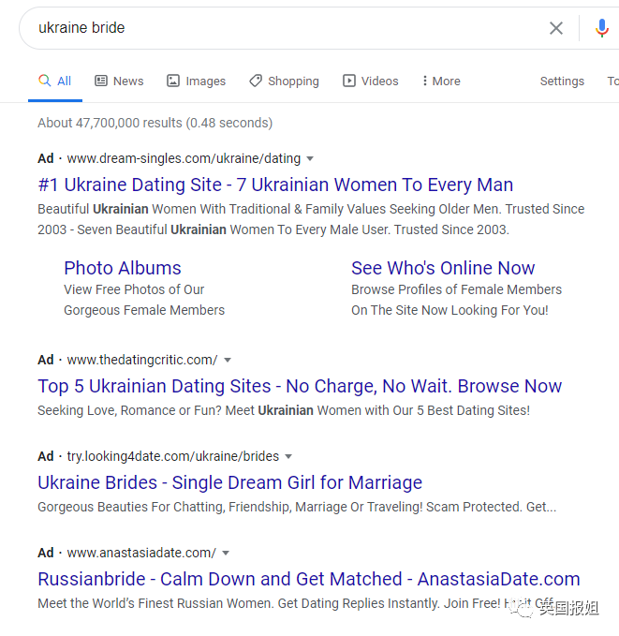Screen dimensions: 619x636
Task: Expand the dropdown arrow beside the anastasiadate.com URL
Action: (226, 553)
